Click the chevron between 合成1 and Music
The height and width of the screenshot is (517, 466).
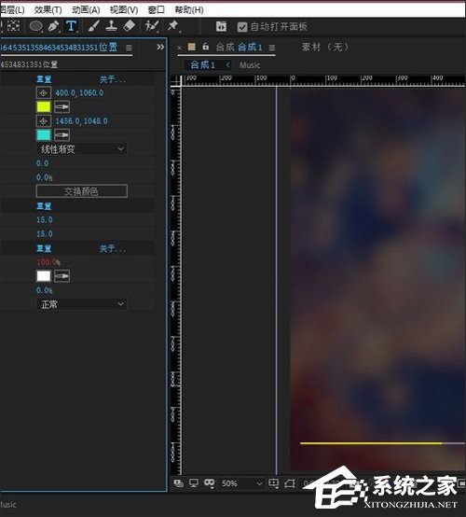[x=228, y=65]
